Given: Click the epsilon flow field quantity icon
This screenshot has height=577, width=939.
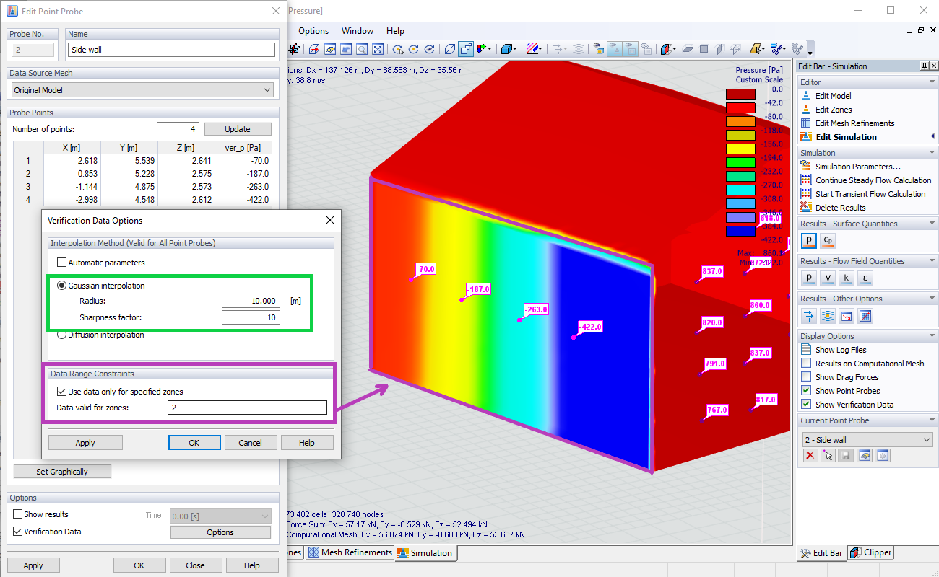Looking at the screenshot, I should click(865, 278).
